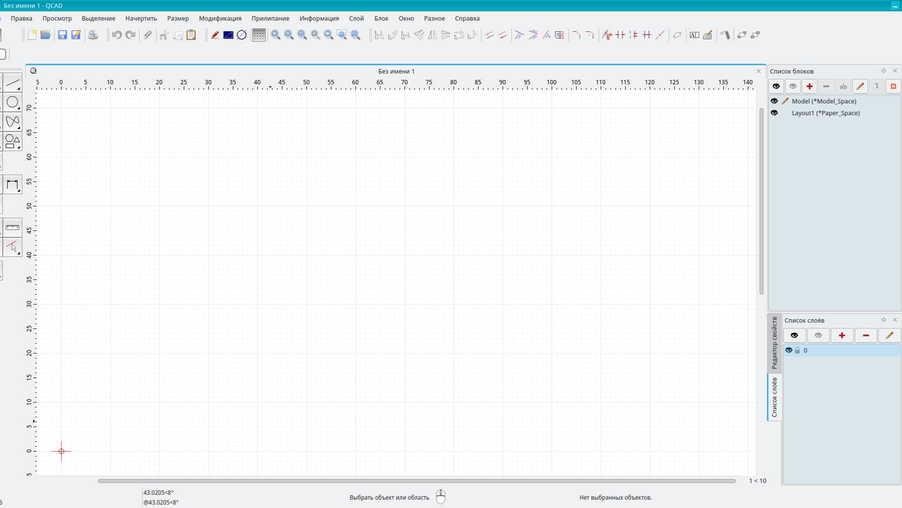
Task: Switch to Список слоёв side tab
Action: pyautogui.click(x=774, y=397)
